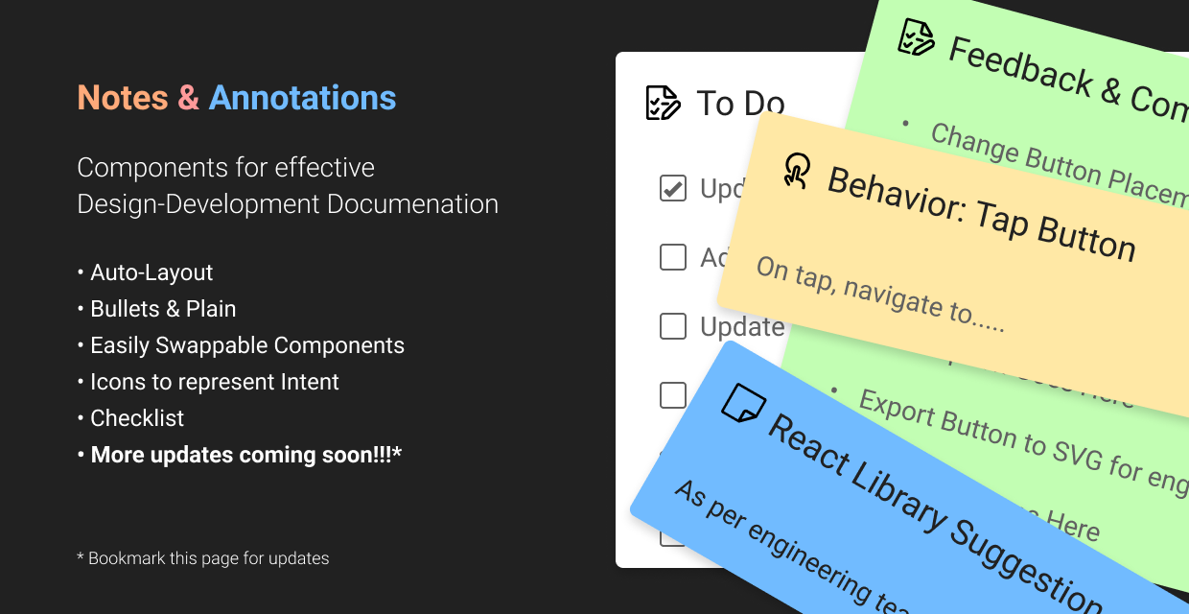Uncheck the checked 'Upd' checkbox in To Do
This screenshot has height=614, width=1189.
[x=673, y=188]
